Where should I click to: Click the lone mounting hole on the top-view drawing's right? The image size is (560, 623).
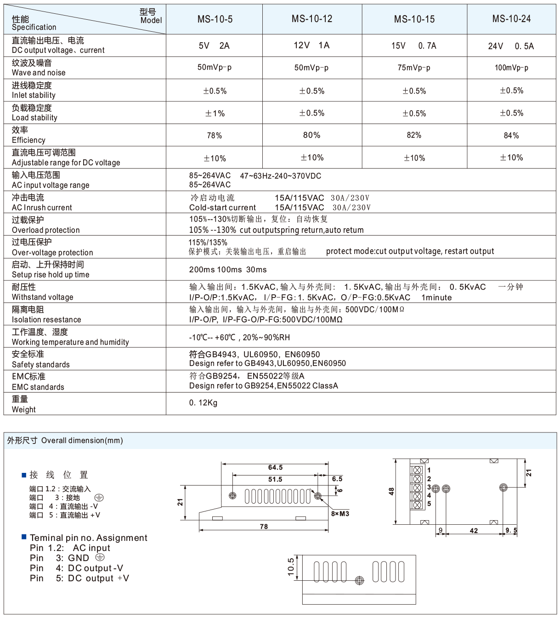[x=503, y=488]
